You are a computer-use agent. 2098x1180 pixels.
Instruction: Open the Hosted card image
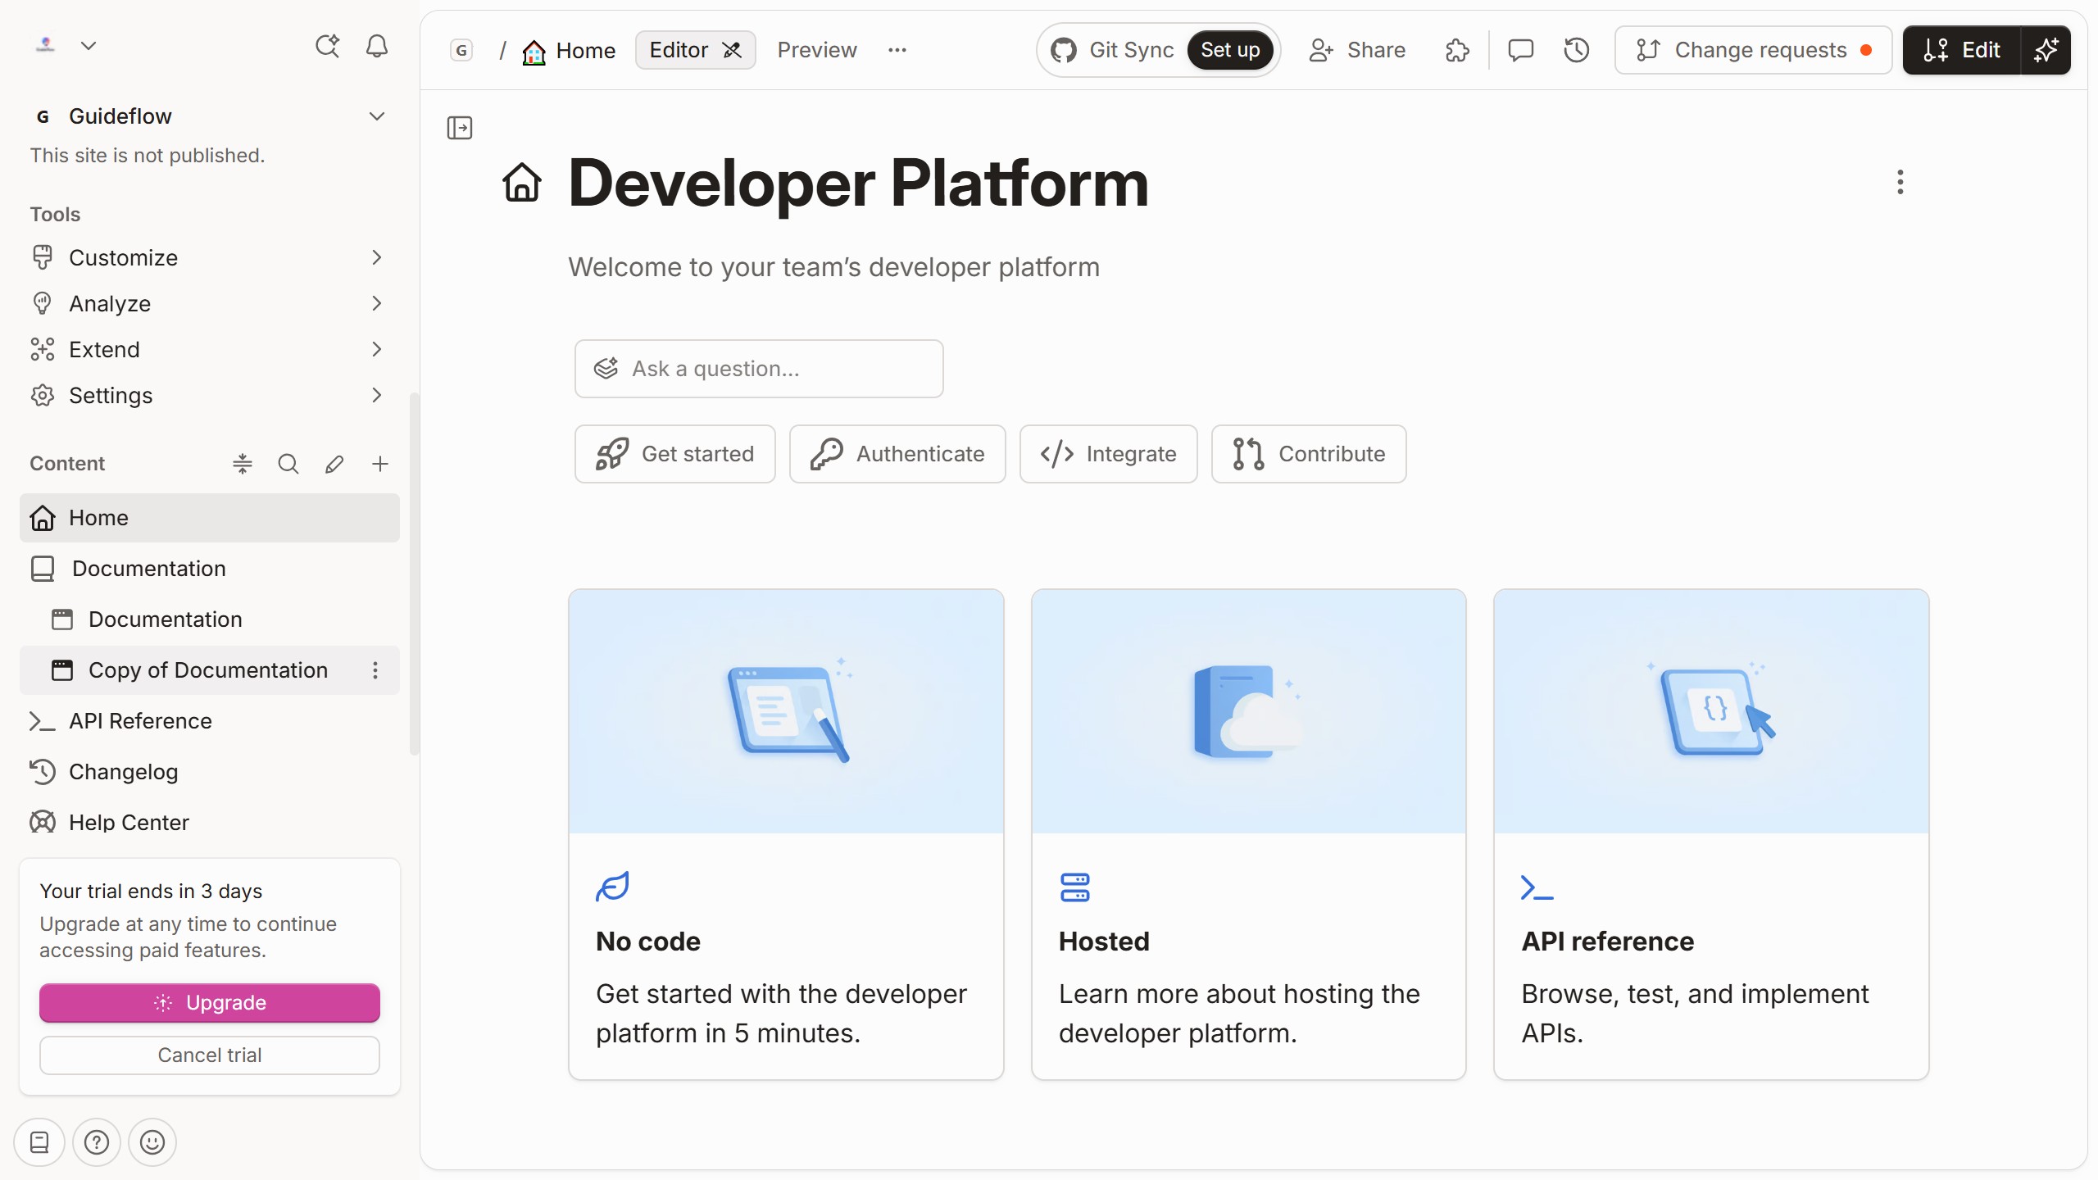1248,711
